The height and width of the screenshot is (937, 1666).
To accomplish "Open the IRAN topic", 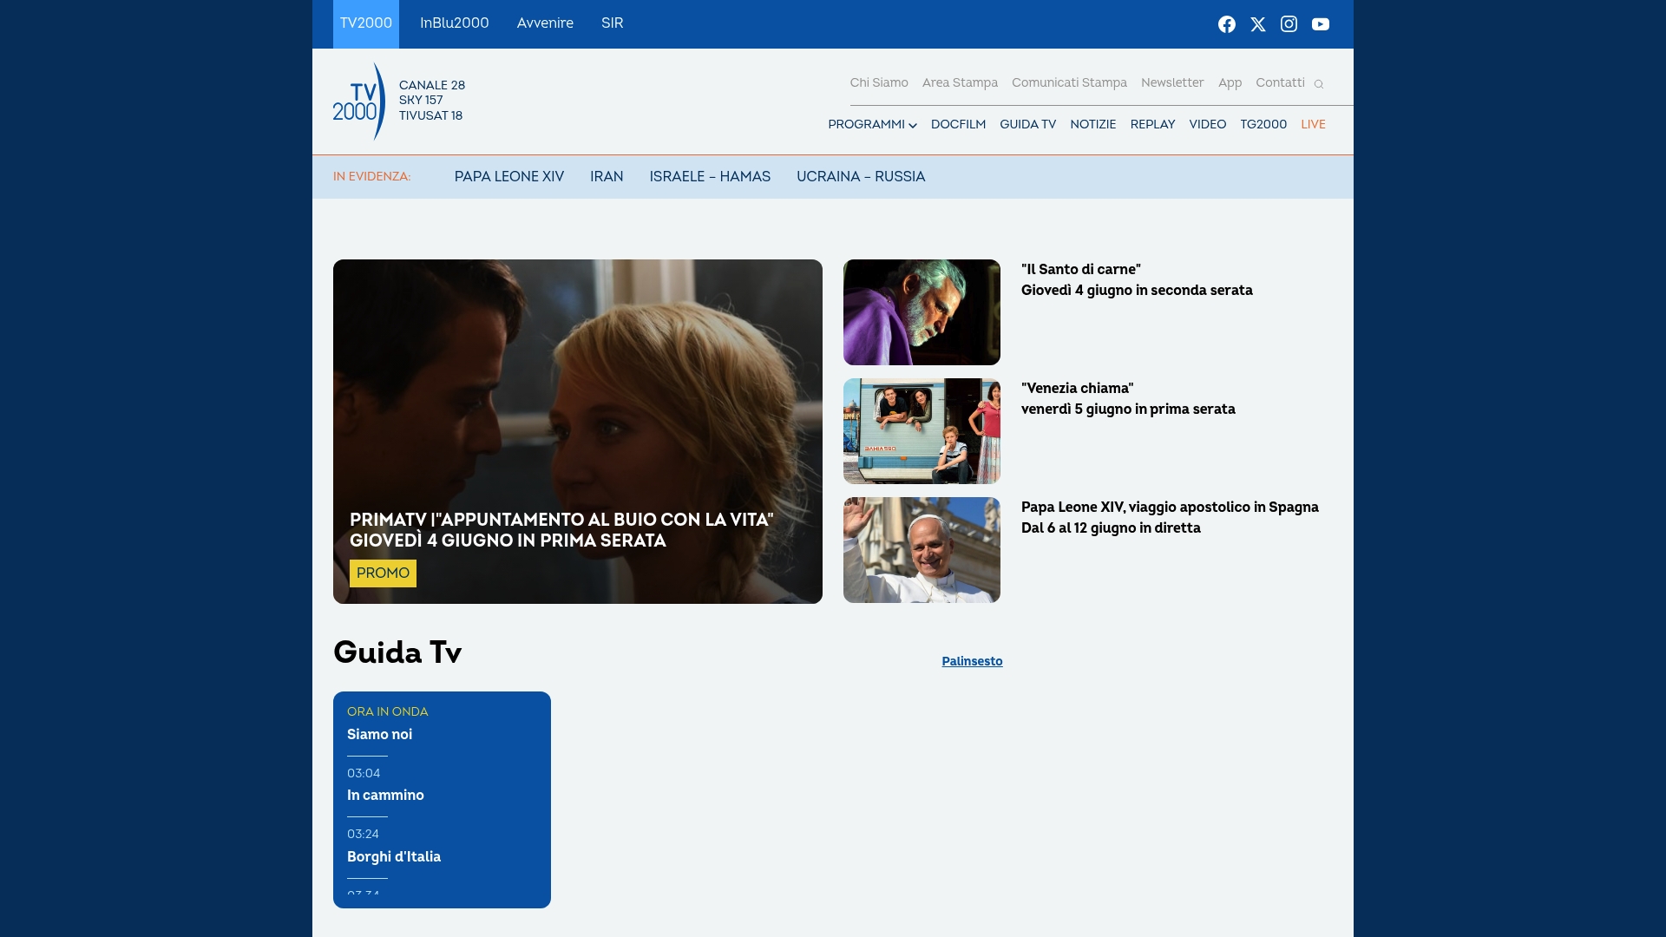I will (x=607, y=177).
